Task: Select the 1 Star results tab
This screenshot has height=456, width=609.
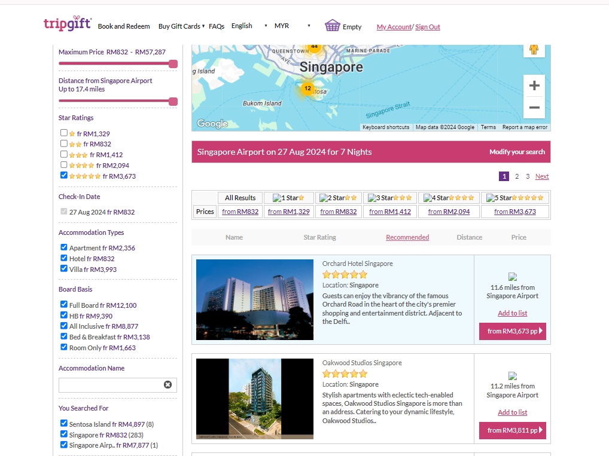Action: (x=288, y=198)
